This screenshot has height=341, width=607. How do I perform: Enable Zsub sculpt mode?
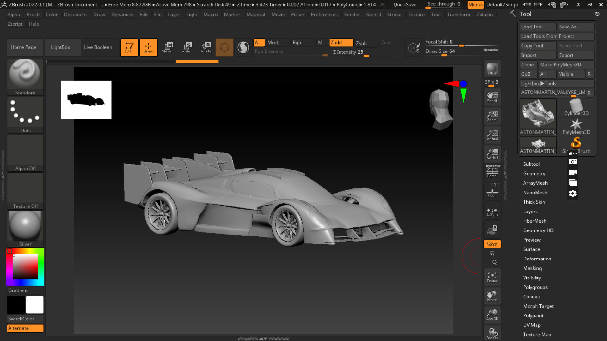pos(366,43)
